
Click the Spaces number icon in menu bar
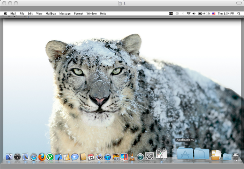tap(171, 14)
